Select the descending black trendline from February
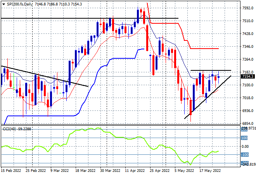Image resolution: width=256 pixels, height=175 pixels. click(x=45, y=76)
